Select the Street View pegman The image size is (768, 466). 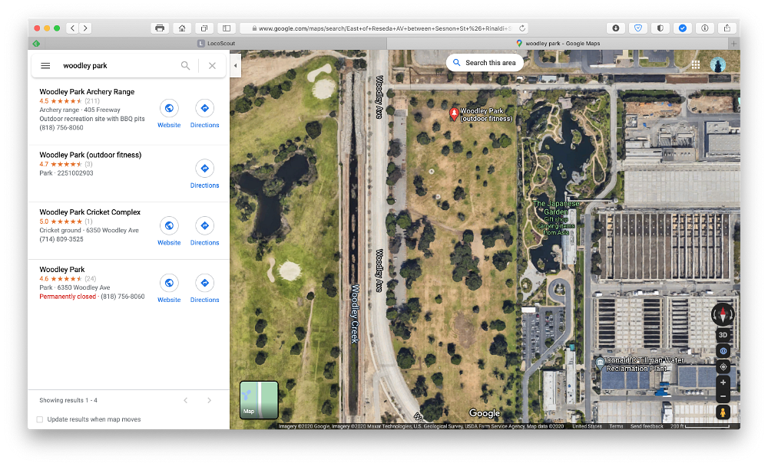723,412
